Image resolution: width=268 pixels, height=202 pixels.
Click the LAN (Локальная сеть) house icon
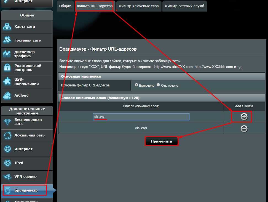[7, 135]
